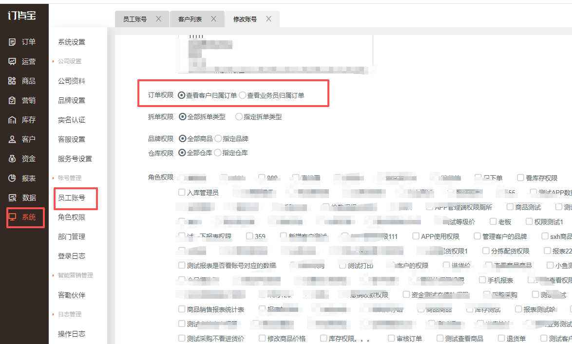Viewport: 572px width, 344px height.
Task: Check the 老板 role checkbox
Action: [x=493, y=221]
